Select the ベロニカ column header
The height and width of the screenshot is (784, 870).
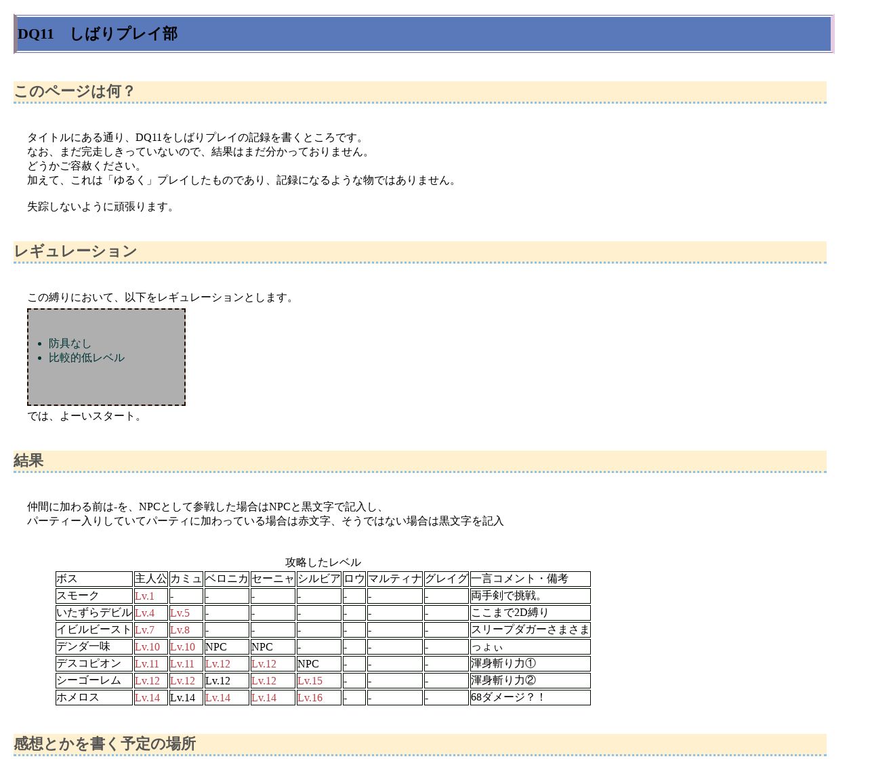(x=227, y=579)
